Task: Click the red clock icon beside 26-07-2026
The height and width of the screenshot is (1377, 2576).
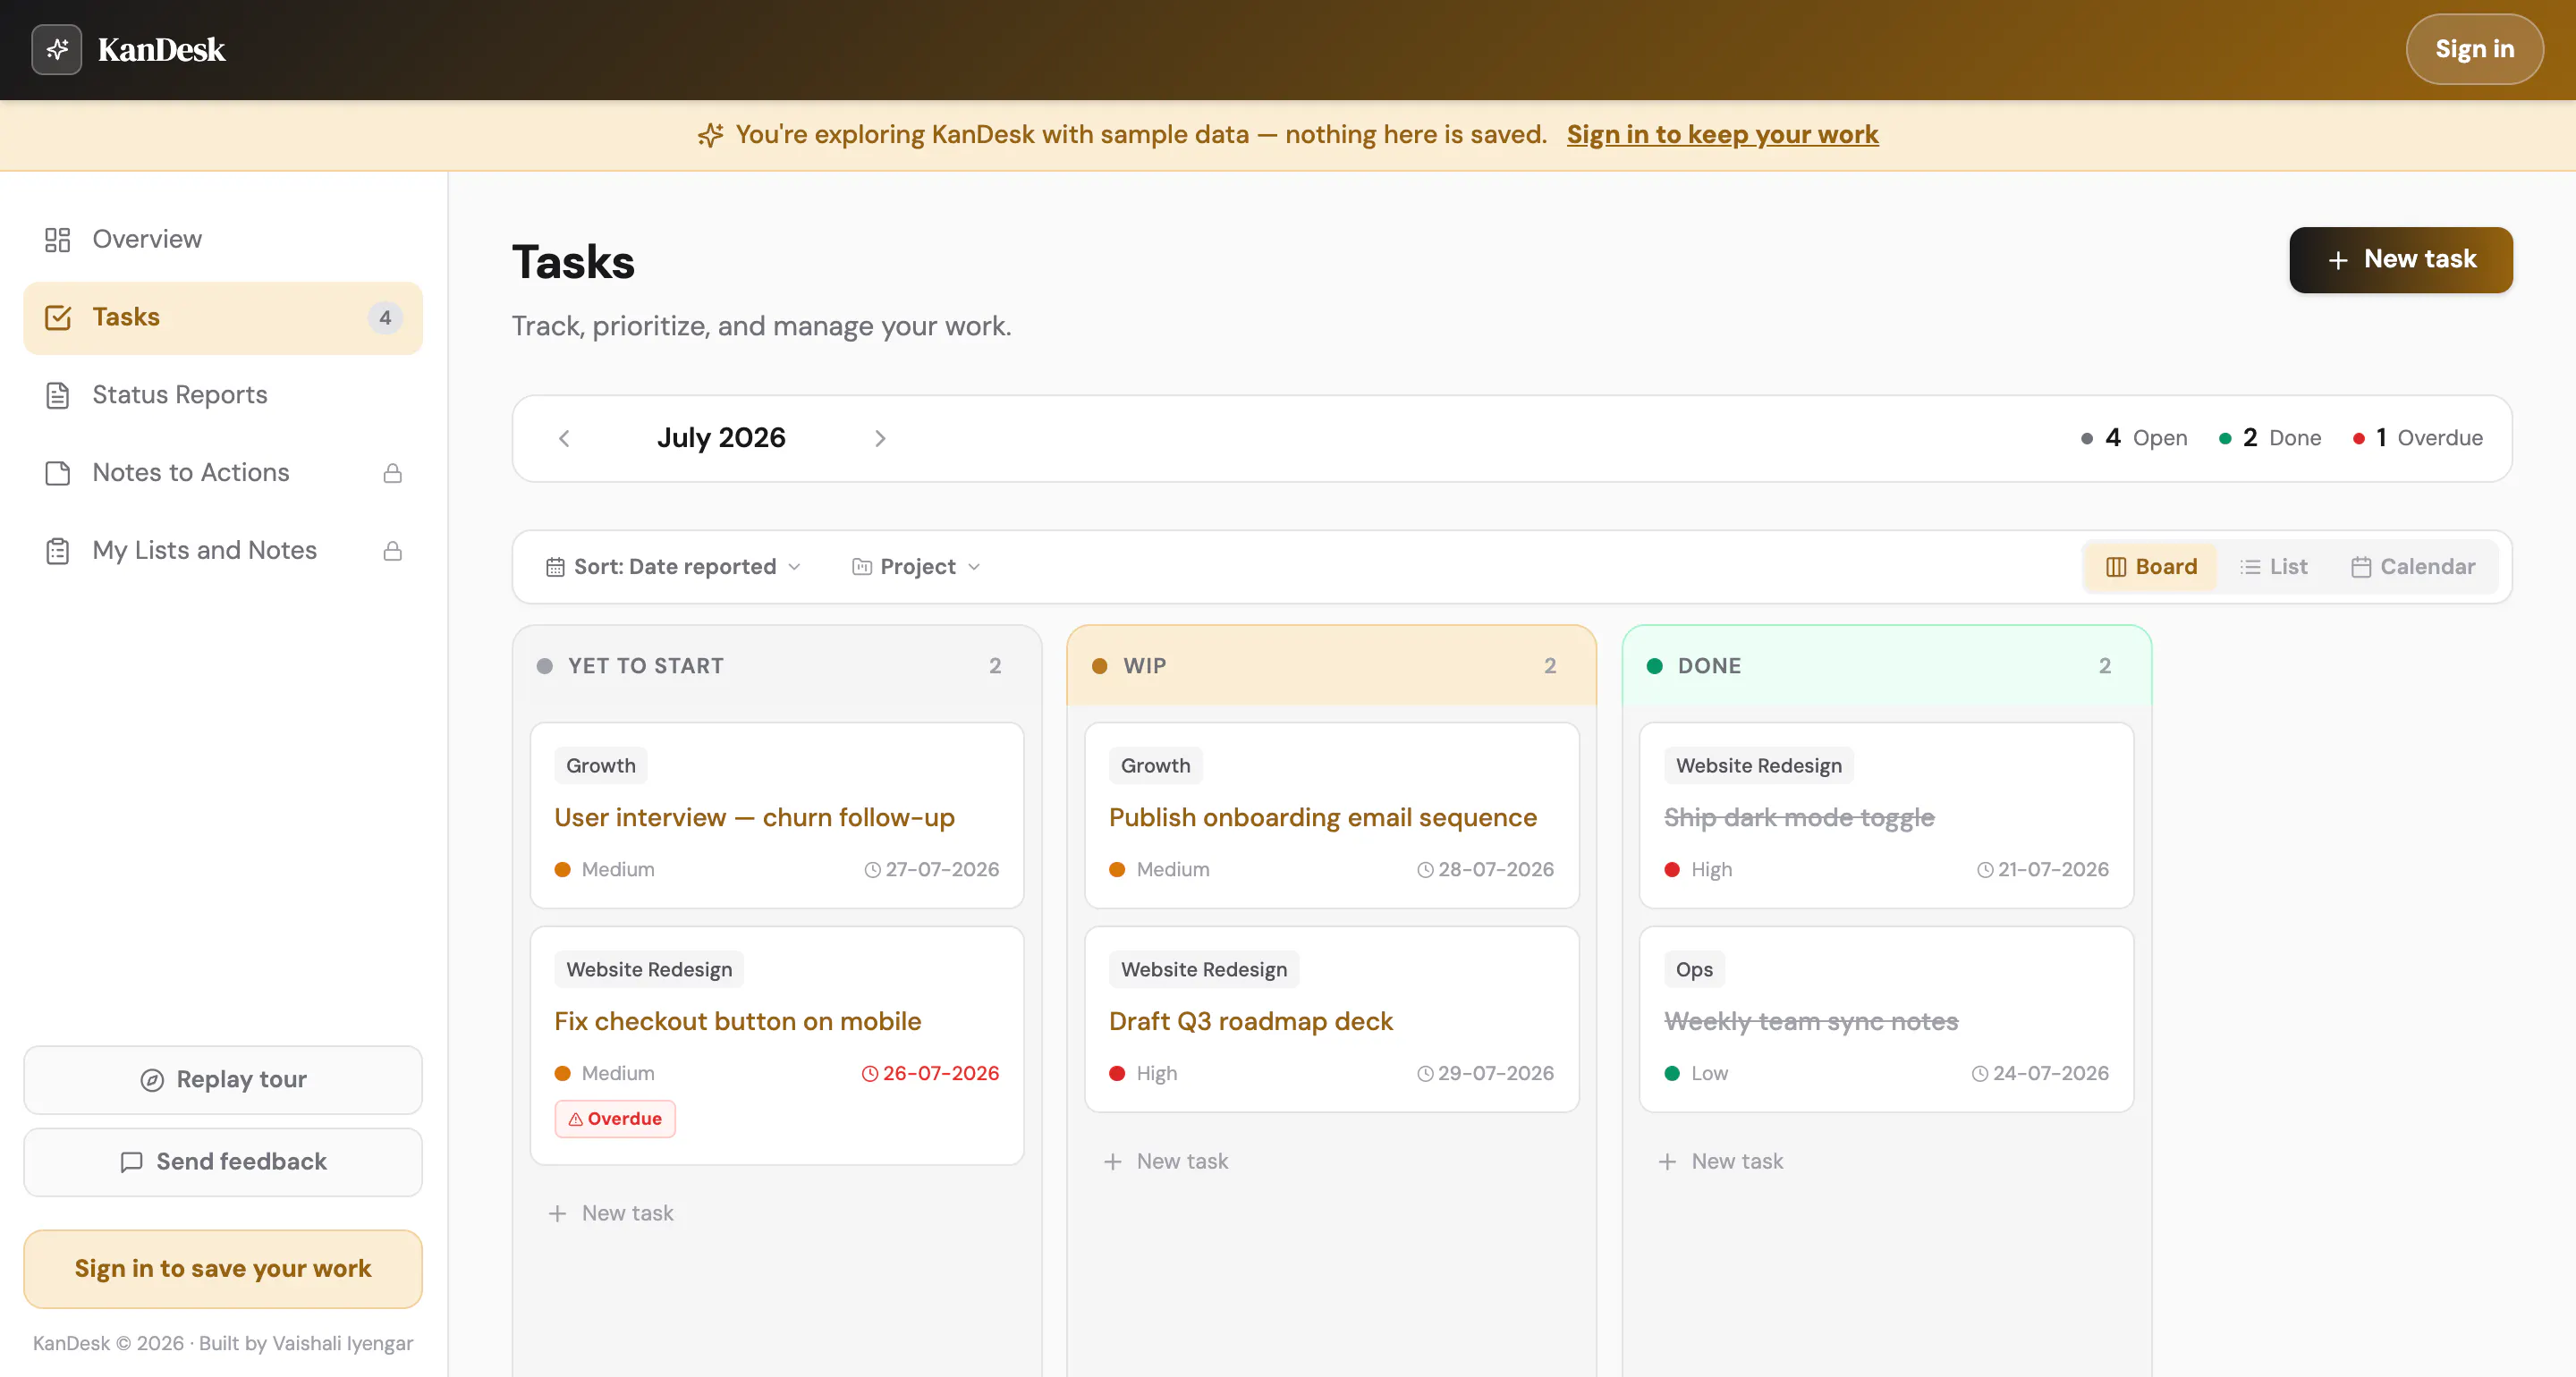Action: [870, 1074]
